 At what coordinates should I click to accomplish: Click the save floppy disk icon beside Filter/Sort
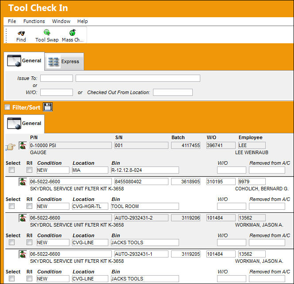click(48, 107)
